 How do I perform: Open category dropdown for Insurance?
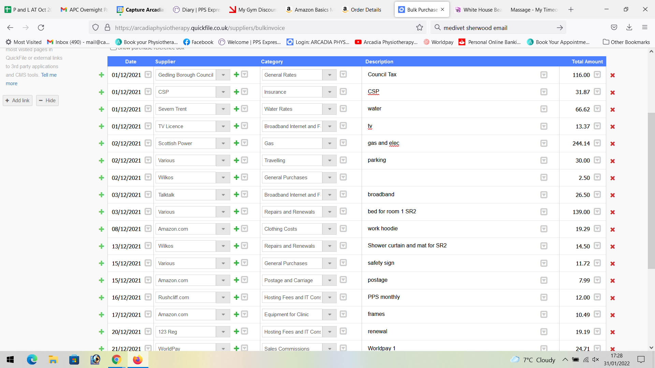[330, 92]
